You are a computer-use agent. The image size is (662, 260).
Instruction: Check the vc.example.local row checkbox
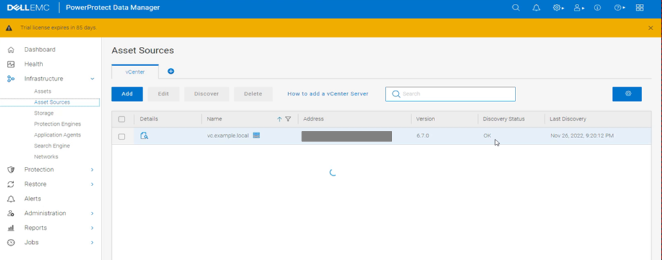[121, 137]
